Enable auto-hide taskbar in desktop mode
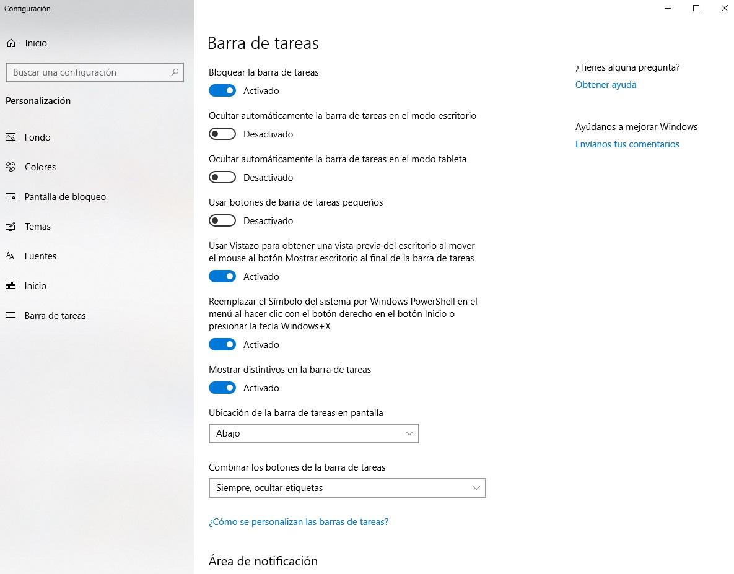 coord(222,134)
